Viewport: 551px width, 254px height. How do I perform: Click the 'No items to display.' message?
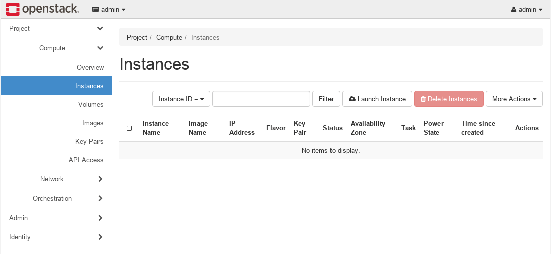(330, 151)
